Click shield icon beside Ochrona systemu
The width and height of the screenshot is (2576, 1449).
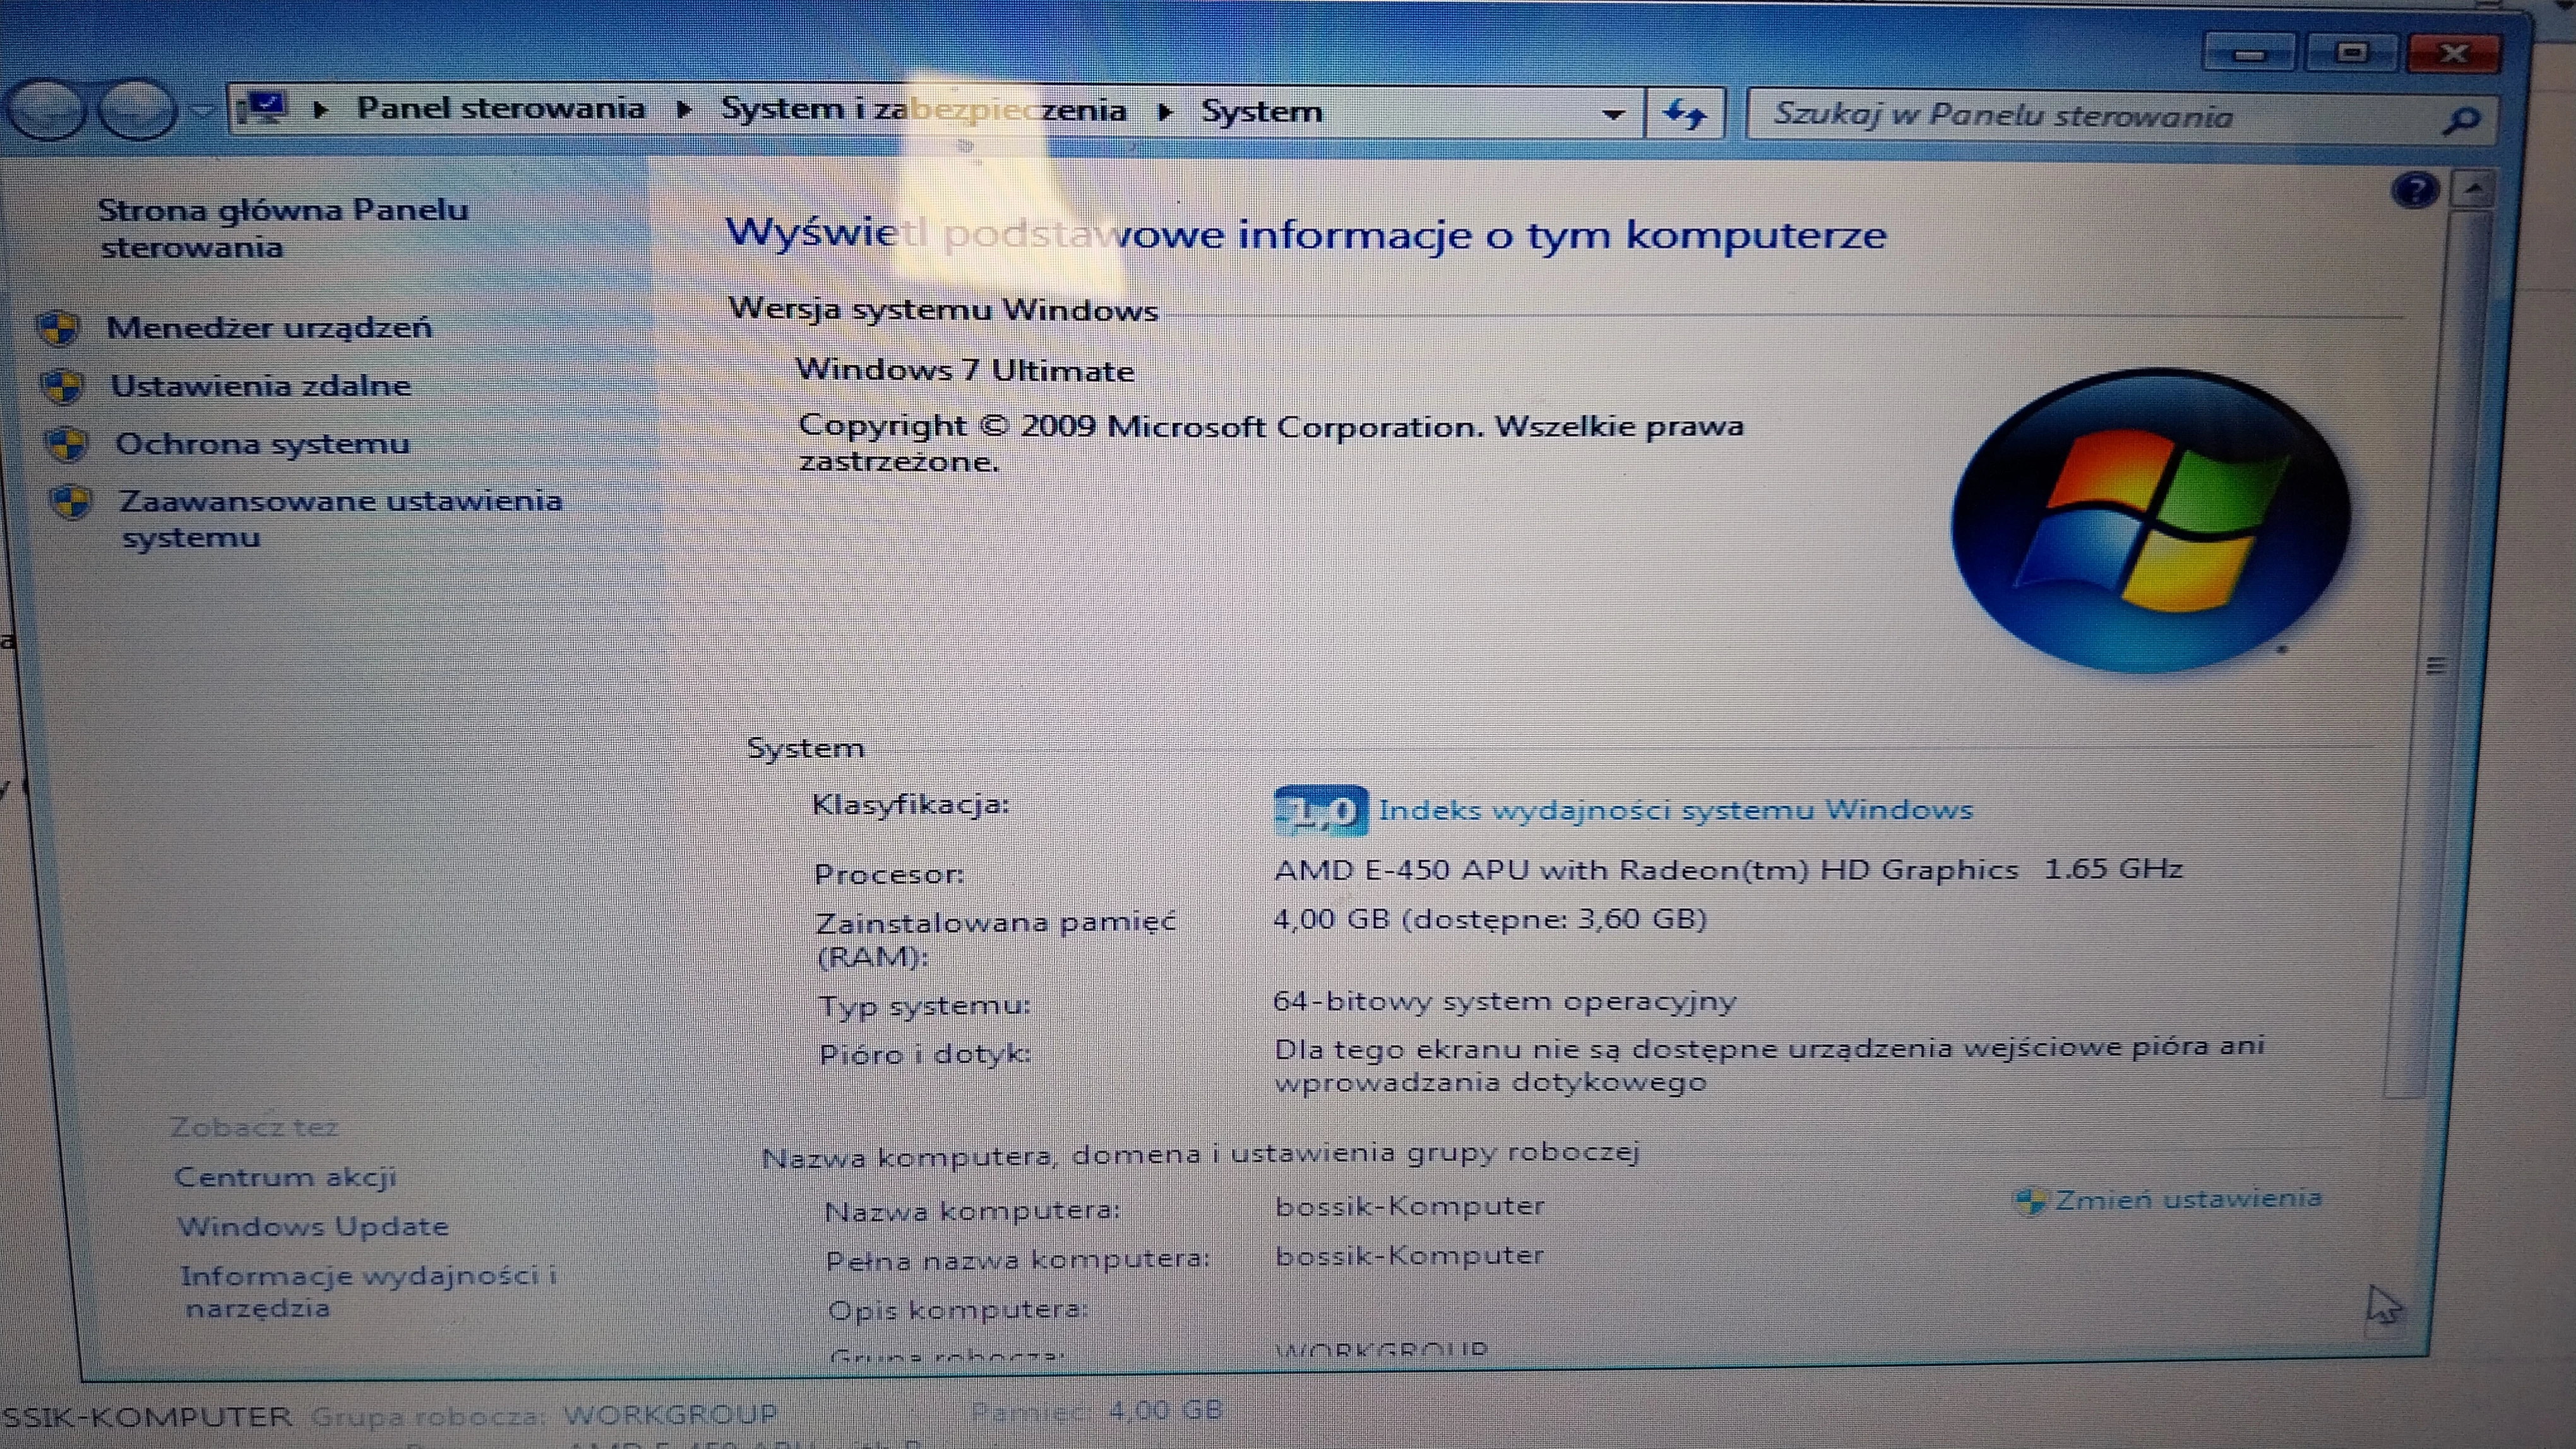[68, 444]
